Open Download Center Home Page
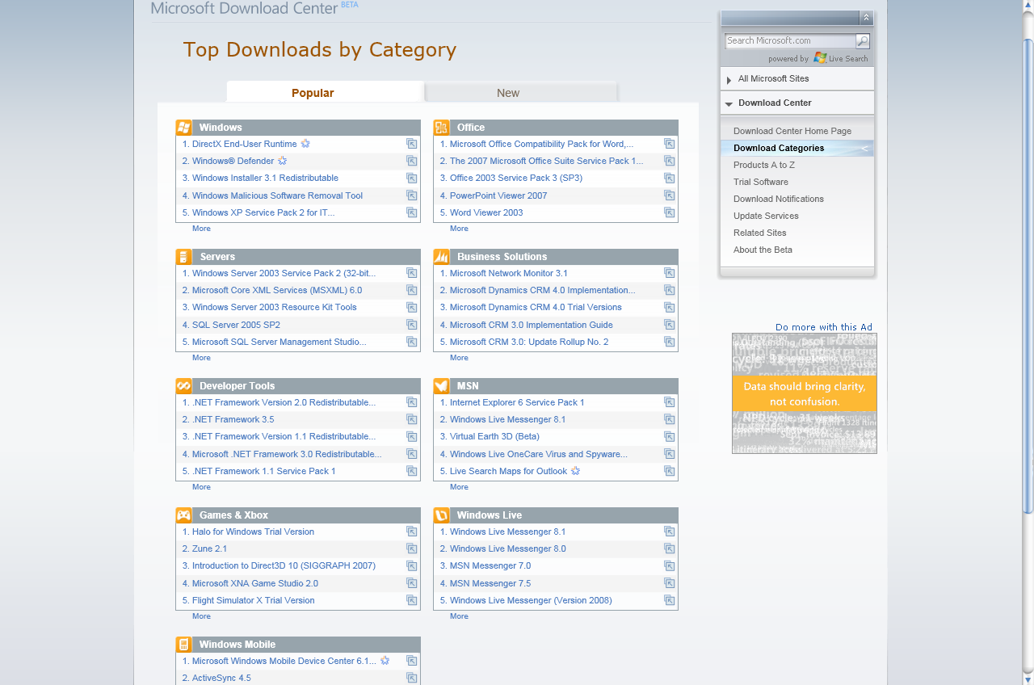The image size is (1034, 685). (792, 131)
